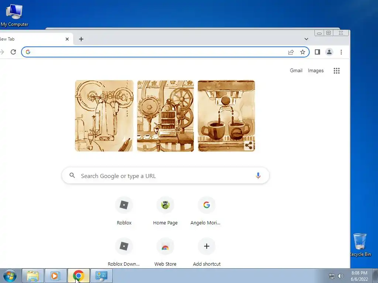Share the coffee doodle via share icon

click(x=248, y=146)
